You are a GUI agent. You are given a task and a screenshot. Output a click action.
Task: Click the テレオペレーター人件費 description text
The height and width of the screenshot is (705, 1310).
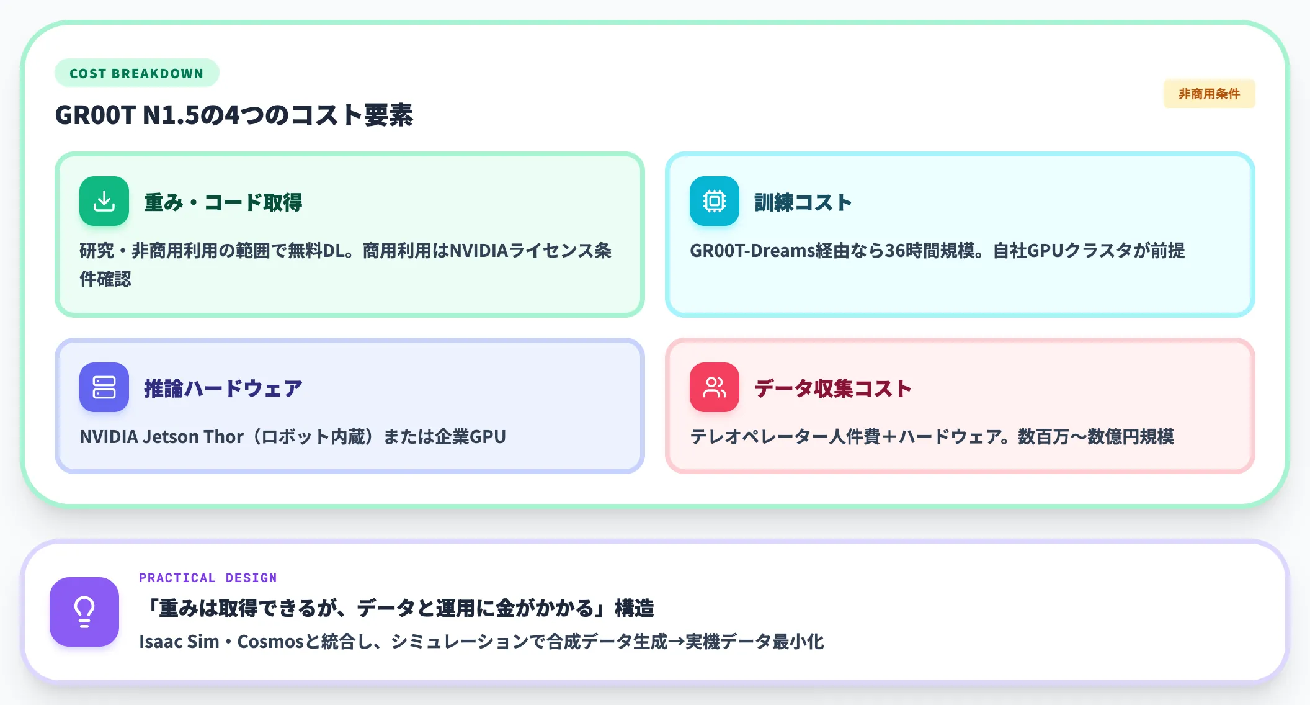click(x=932, y=436)
